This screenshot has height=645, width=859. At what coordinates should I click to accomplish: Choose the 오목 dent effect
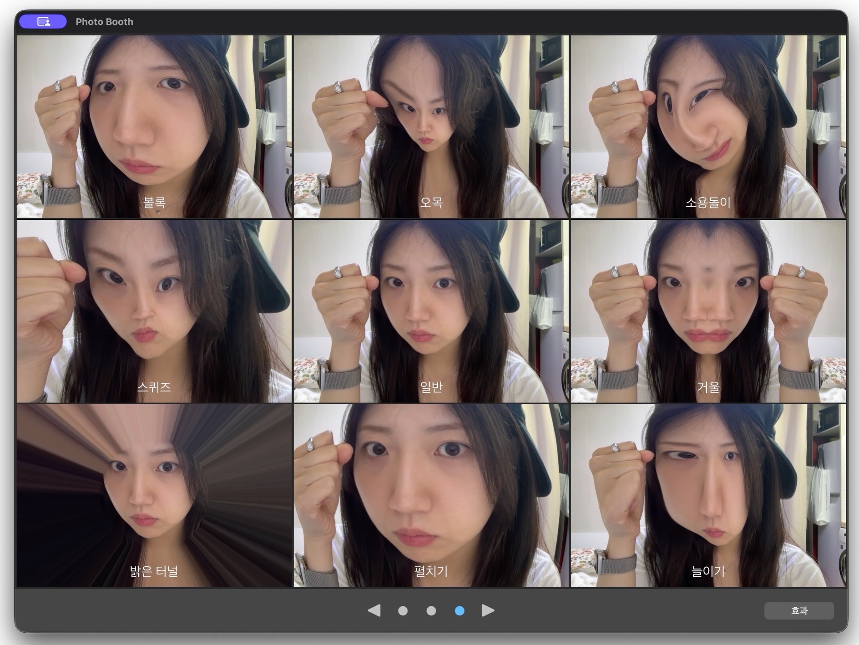point(431,127)
